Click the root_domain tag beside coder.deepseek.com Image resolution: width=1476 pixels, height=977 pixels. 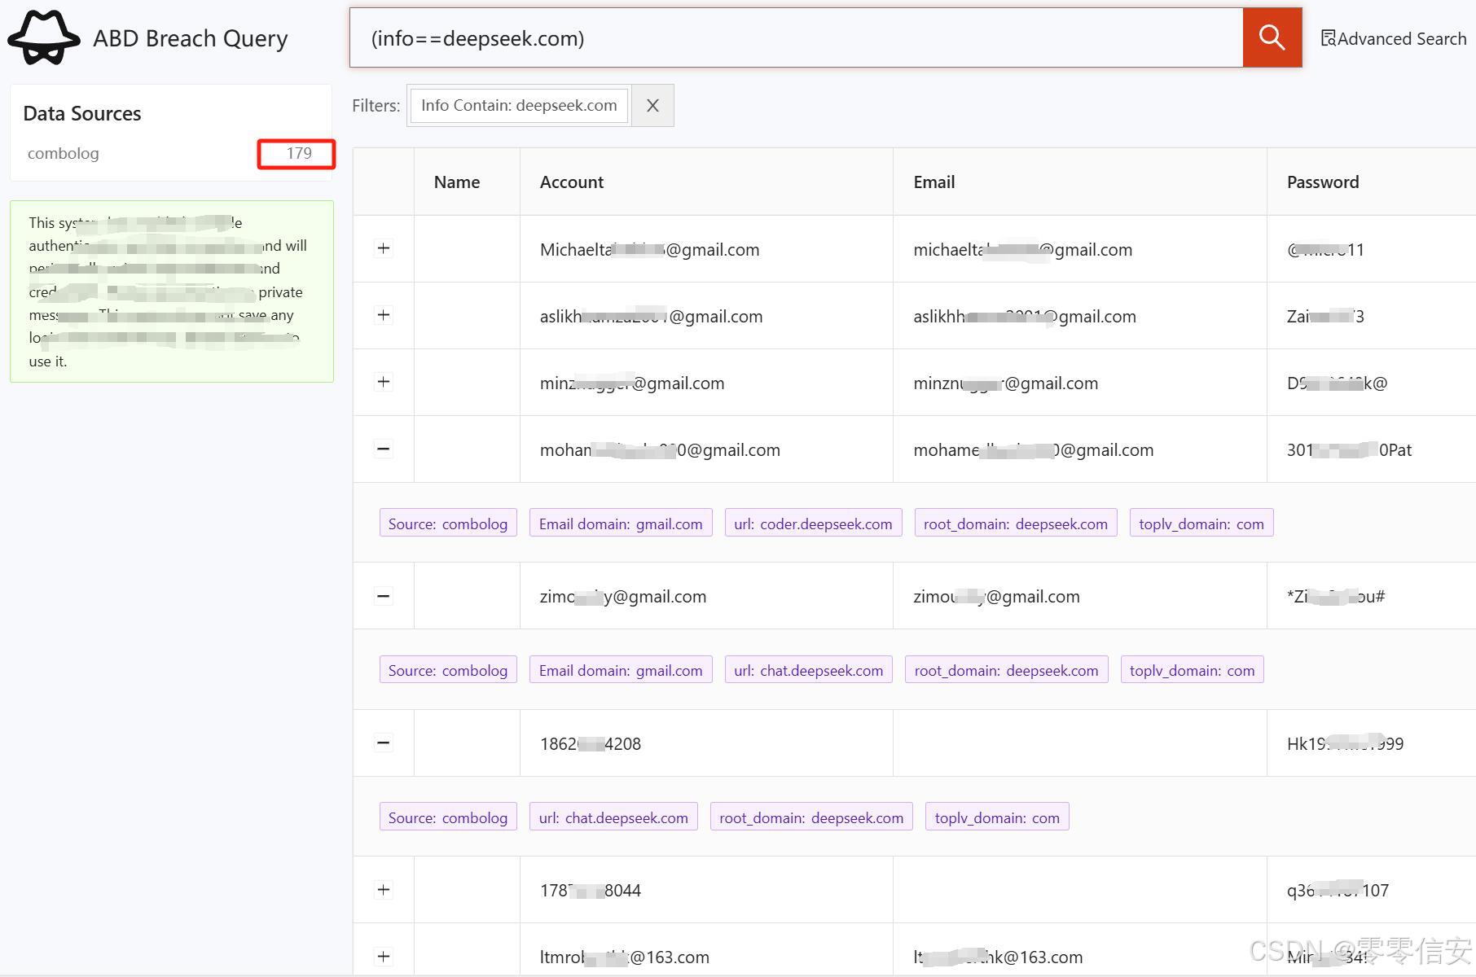point(1016,524)
